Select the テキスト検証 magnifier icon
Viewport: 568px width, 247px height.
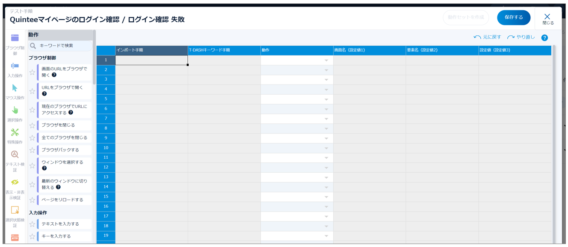click(x=15, y=154)
